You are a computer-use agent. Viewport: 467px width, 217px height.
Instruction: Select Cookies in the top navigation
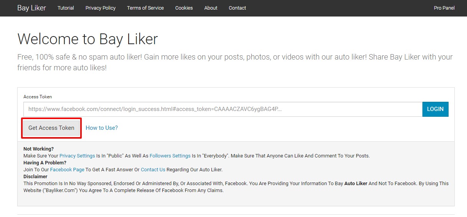click(184, 8)
